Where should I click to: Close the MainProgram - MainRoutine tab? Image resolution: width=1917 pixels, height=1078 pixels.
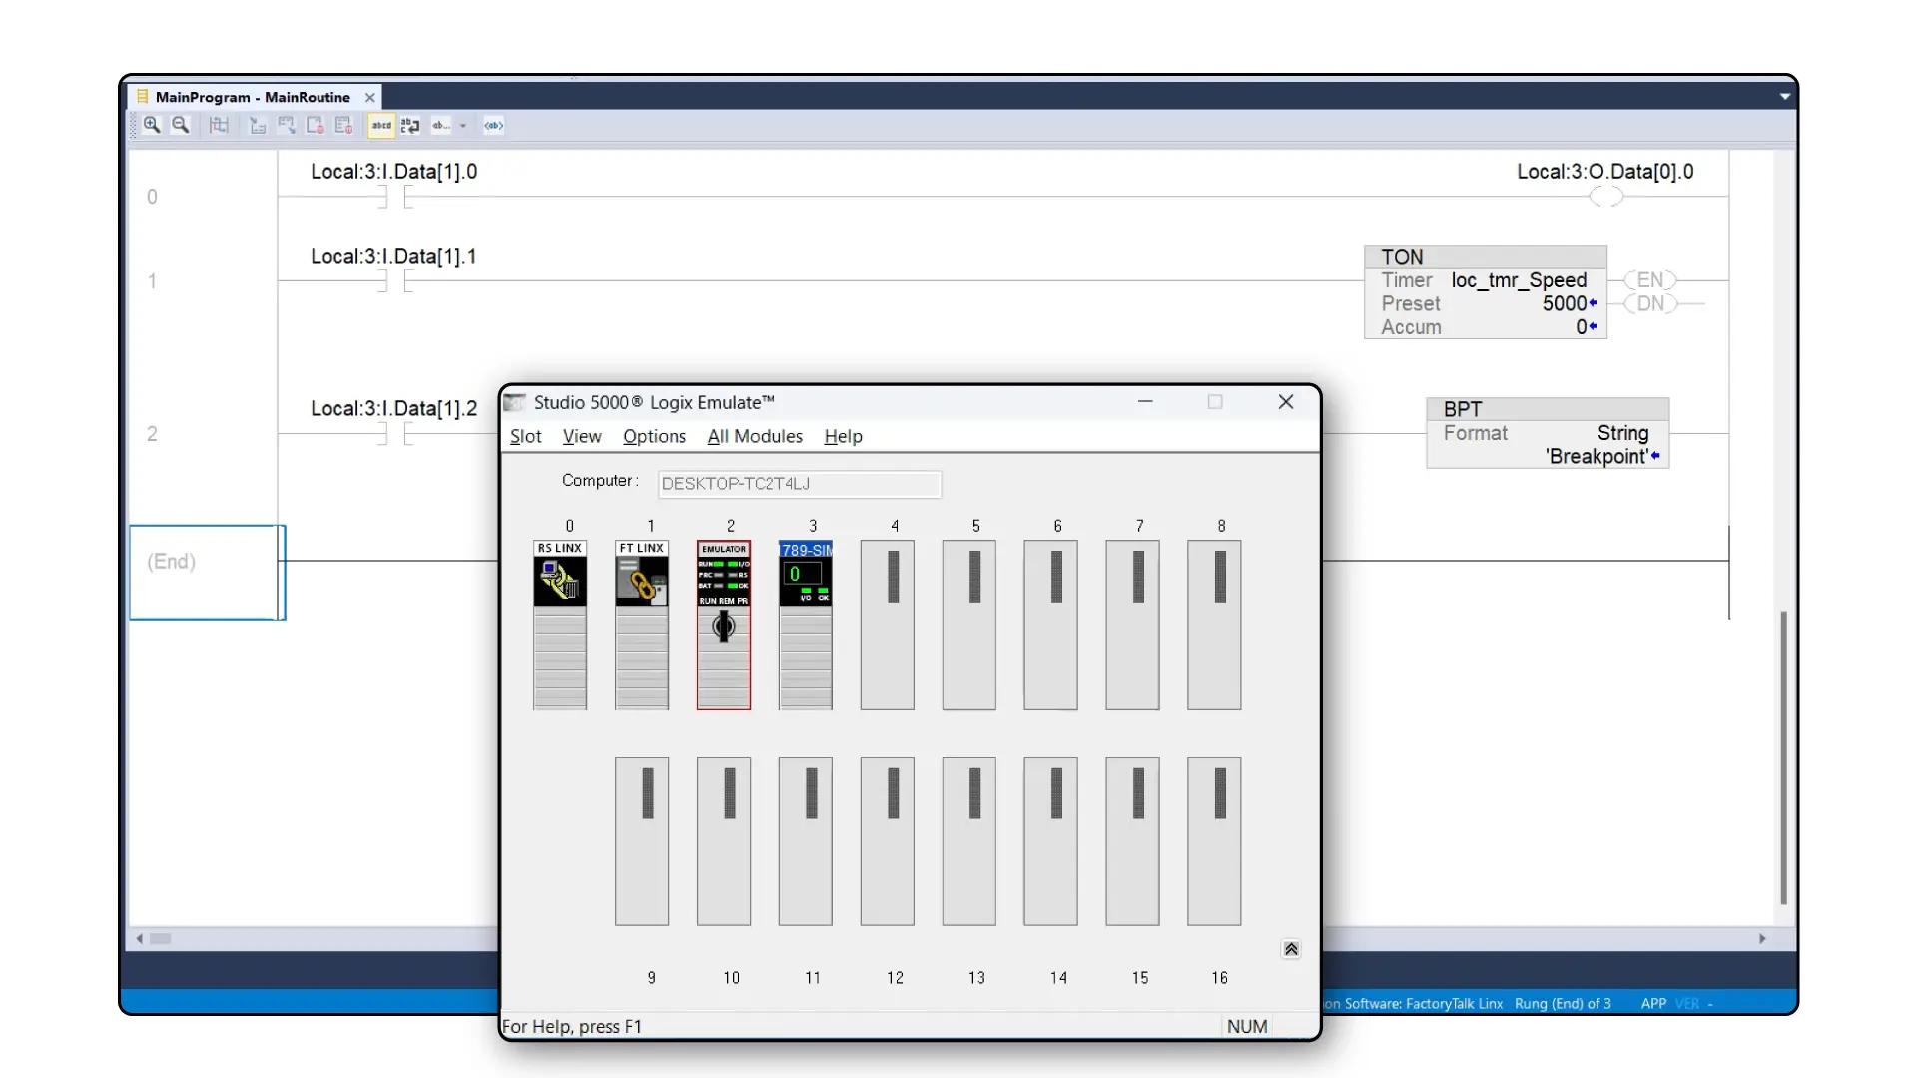370,97
